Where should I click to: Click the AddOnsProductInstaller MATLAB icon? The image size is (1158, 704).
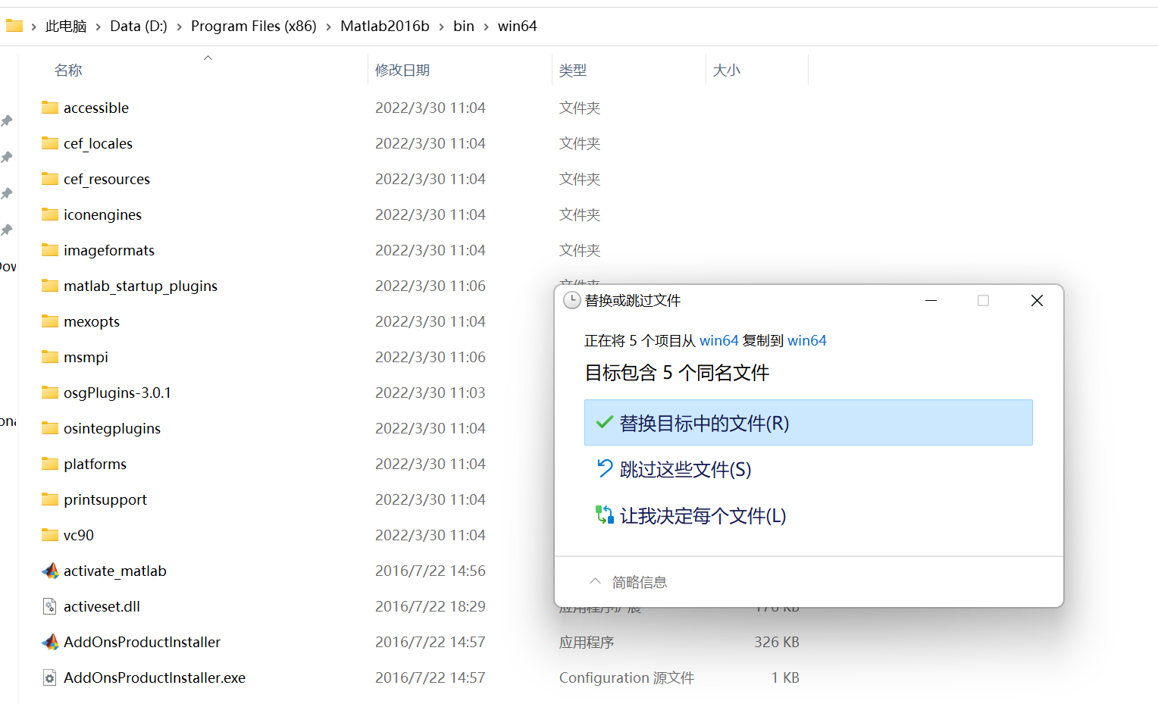tap(50, 642)
